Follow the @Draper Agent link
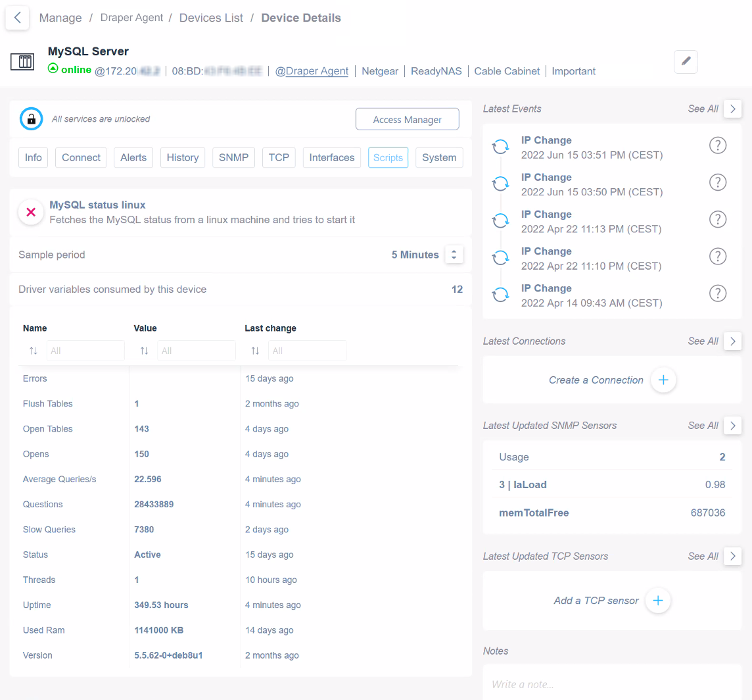752x700 pixels. [312, 71]
